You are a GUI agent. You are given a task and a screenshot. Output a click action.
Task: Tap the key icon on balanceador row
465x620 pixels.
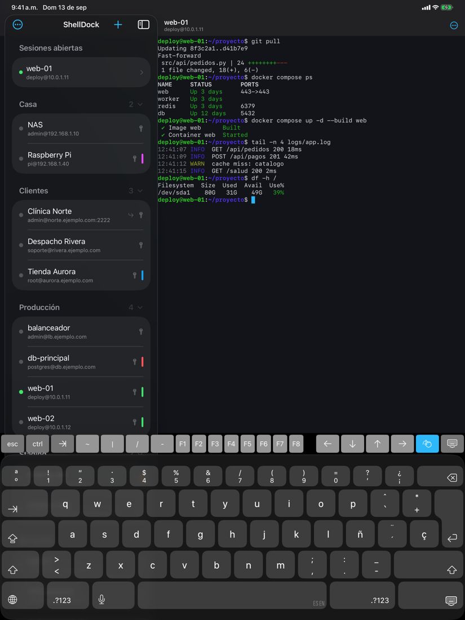click(x=141, y=332)
